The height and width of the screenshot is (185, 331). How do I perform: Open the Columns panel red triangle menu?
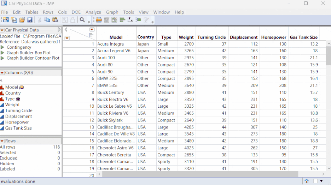pyautogui.click(x=2, y=73)
